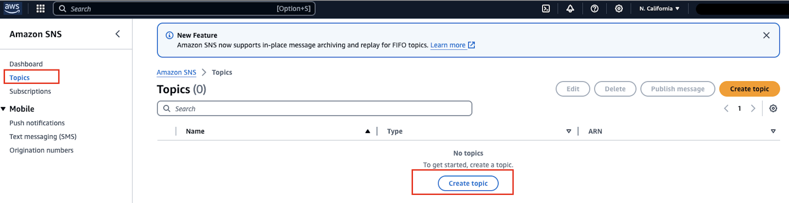Click the ARN column header
The image size is (789, 203).
(x=595, y=131)
